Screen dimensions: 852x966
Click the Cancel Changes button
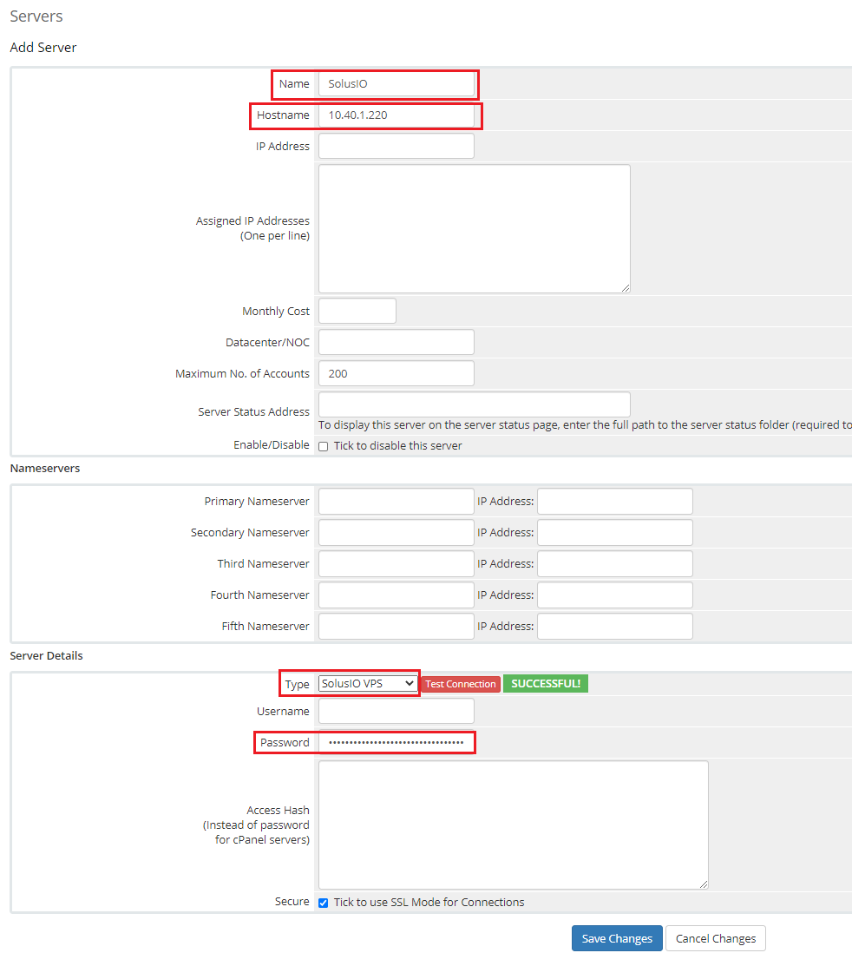click(x=715, y=938)
